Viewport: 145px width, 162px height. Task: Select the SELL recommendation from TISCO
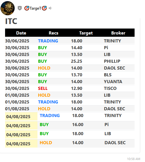(43, 88)
